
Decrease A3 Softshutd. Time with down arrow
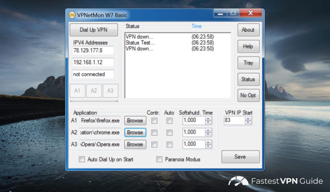[x=208, y=146]
